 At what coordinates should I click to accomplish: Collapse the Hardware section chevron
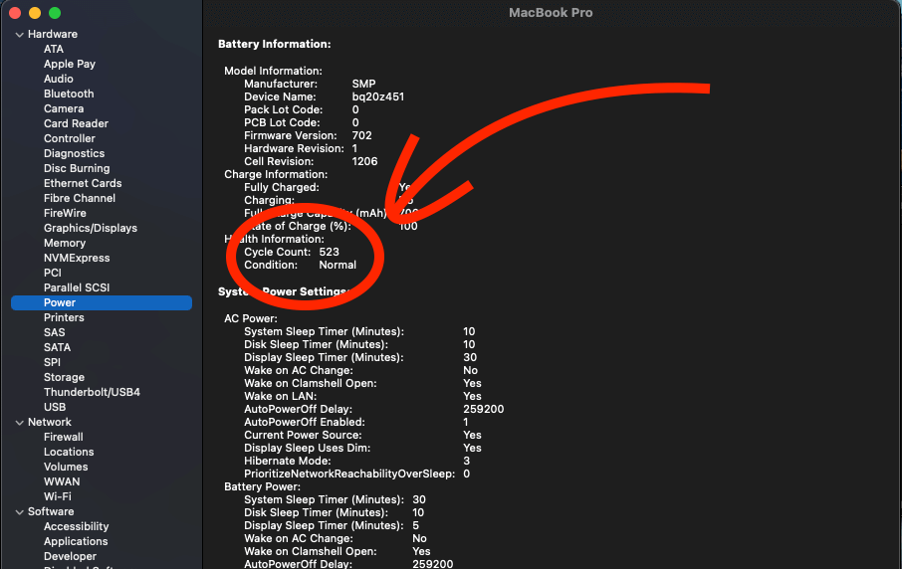[x=20, y=35]
